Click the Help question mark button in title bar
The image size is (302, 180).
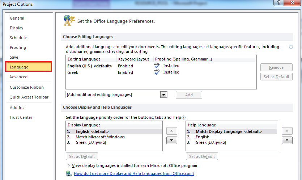click(279, 3)
